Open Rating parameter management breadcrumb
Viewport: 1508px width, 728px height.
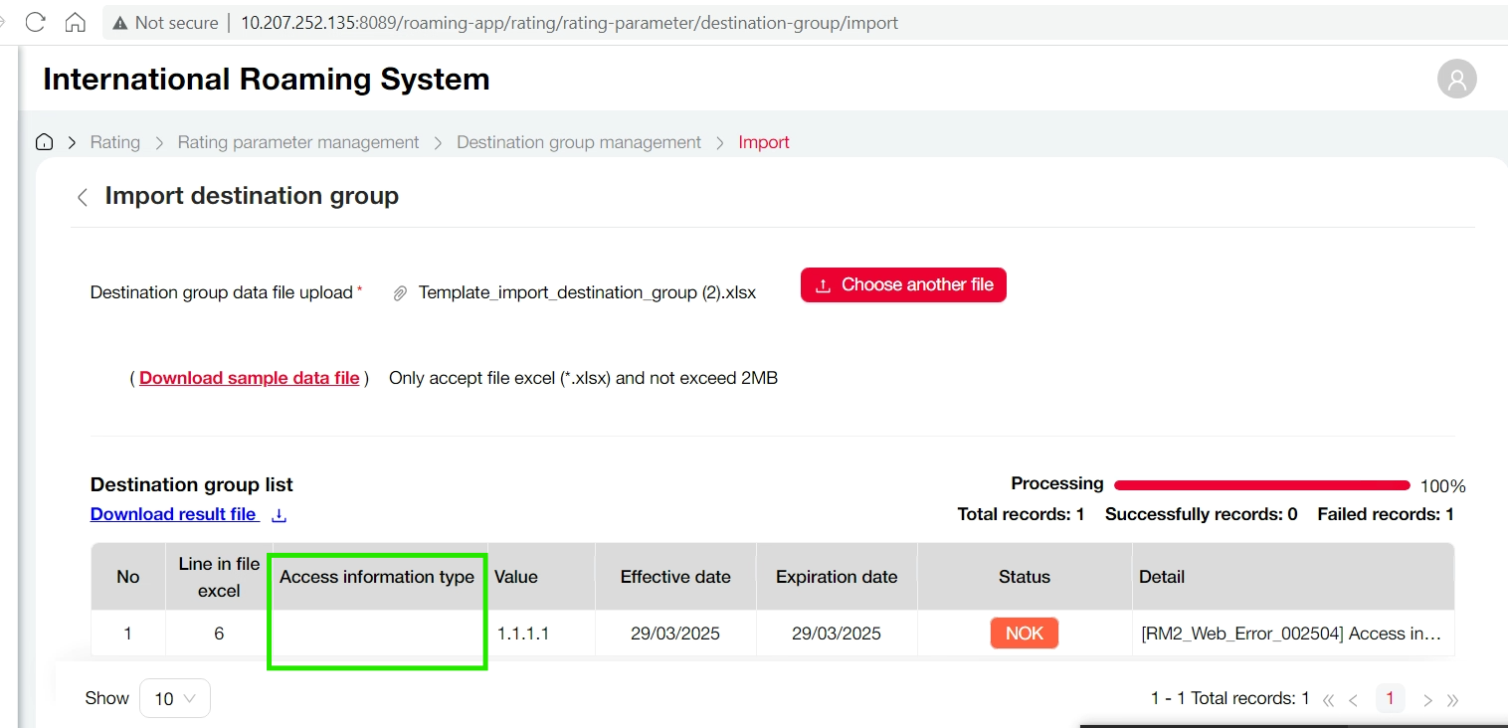pos(298,142)
